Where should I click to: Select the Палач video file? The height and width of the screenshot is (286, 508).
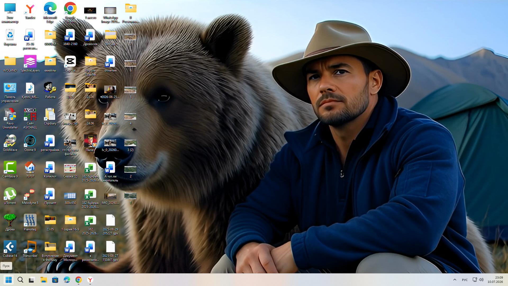tap(90, 143)
